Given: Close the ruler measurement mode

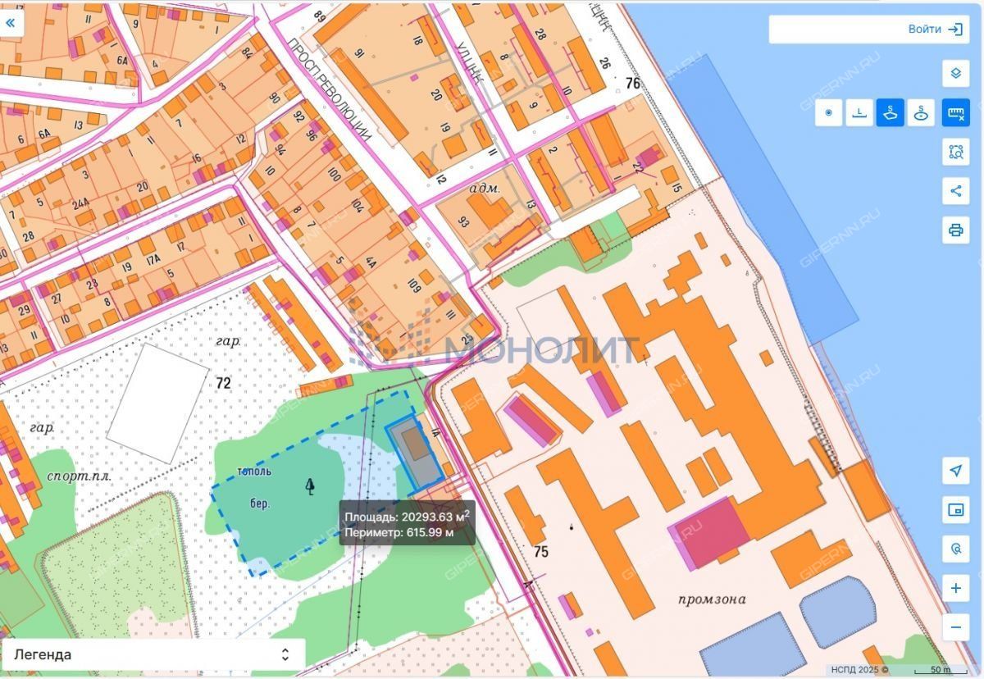Looking at the screenshot, I should click(955, 112).
